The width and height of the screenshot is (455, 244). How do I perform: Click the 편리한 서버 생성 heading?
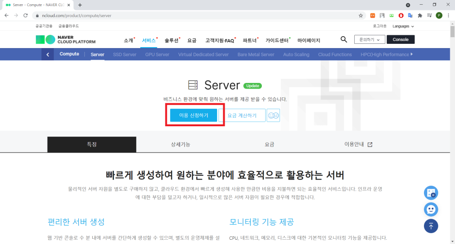[x=76, y=222]
